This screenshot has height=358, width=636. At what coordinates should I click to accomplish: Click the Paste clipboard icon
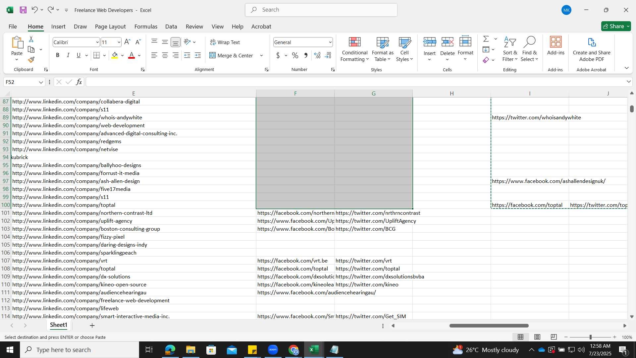point(17,42)
